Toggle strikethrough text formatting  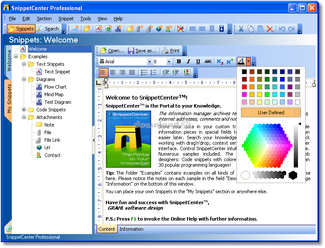208,62
